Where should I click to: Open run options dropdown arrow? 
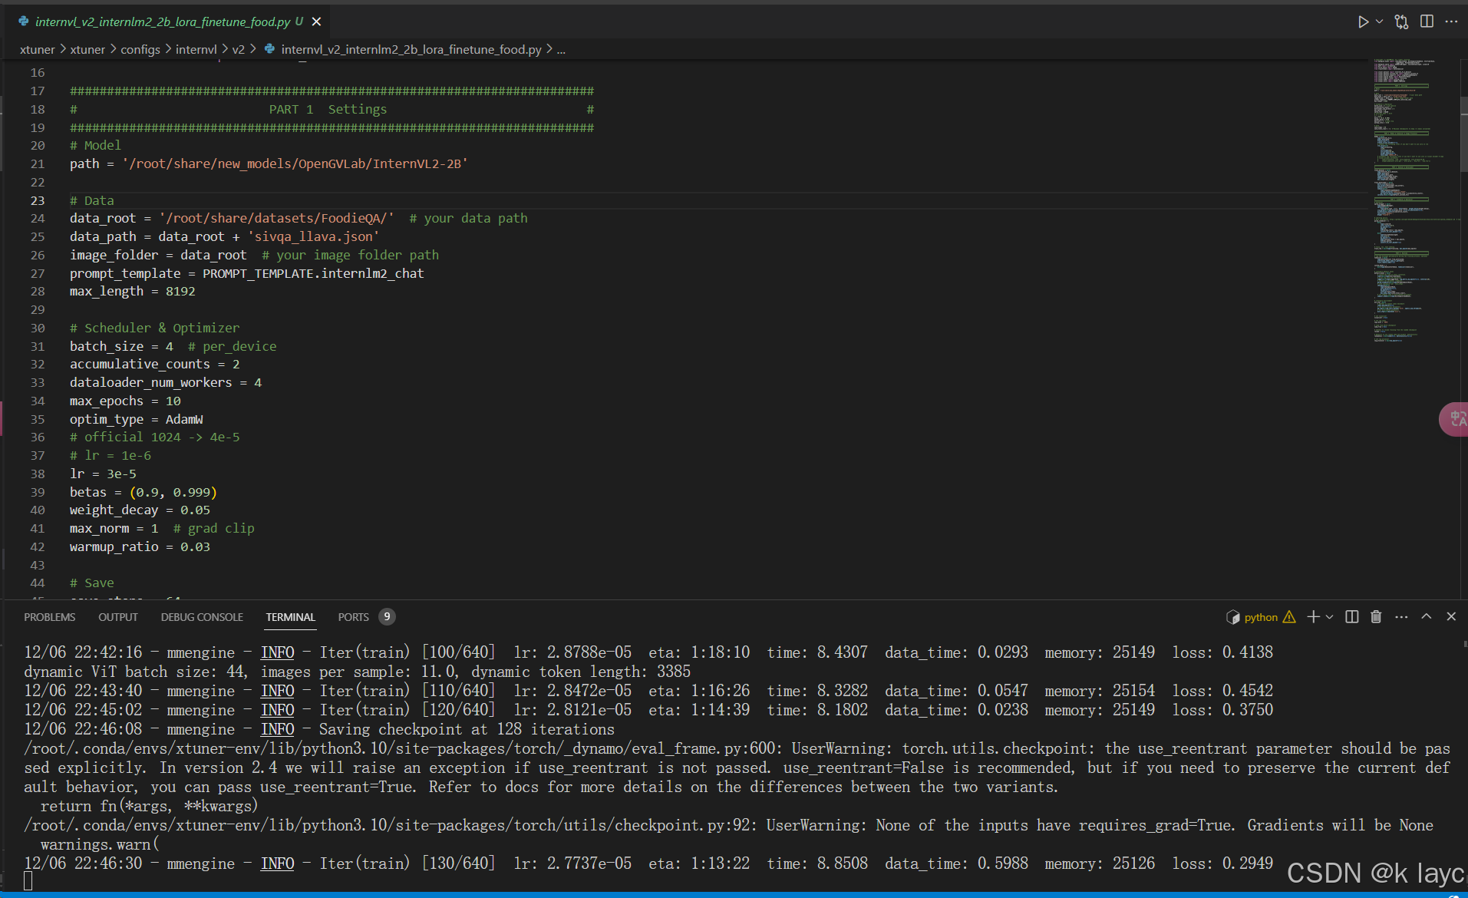click(x=1379, y=21)
